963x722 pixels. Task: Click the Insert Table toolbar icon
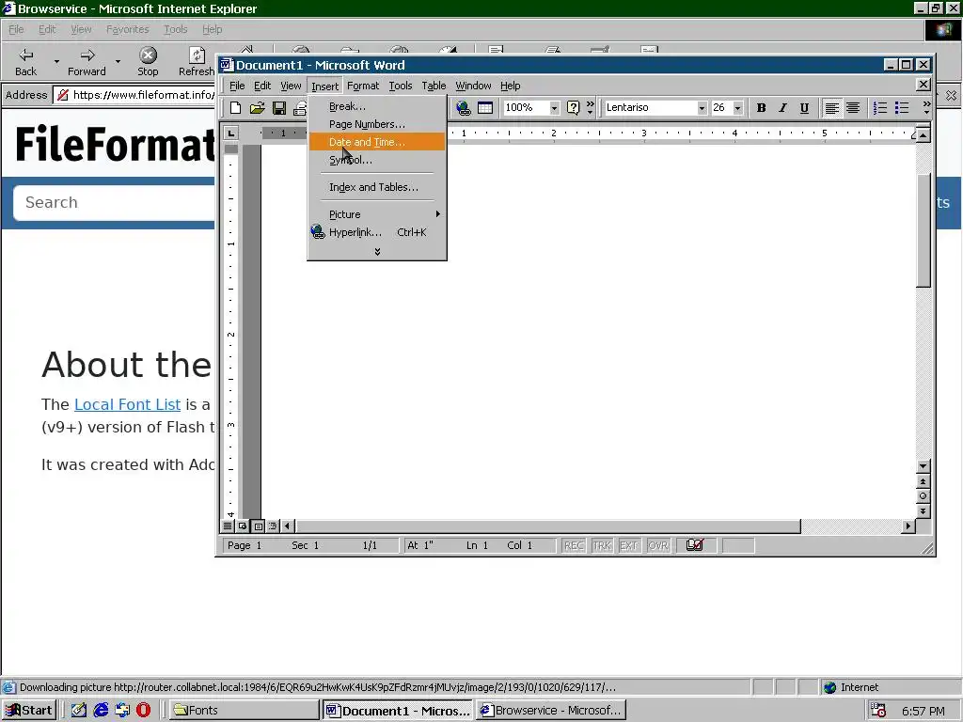[x=485, y=108]
